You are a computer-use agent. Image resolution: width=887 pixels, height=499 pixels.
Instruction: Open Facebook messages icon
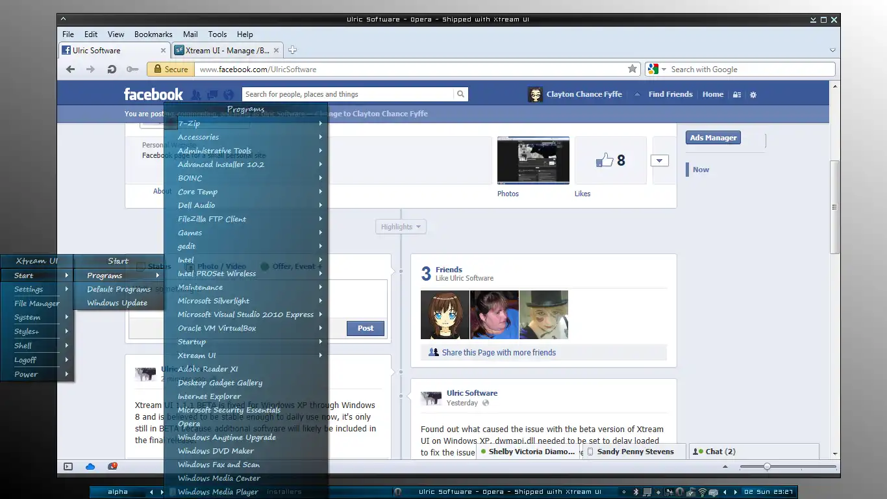point(212,94)
